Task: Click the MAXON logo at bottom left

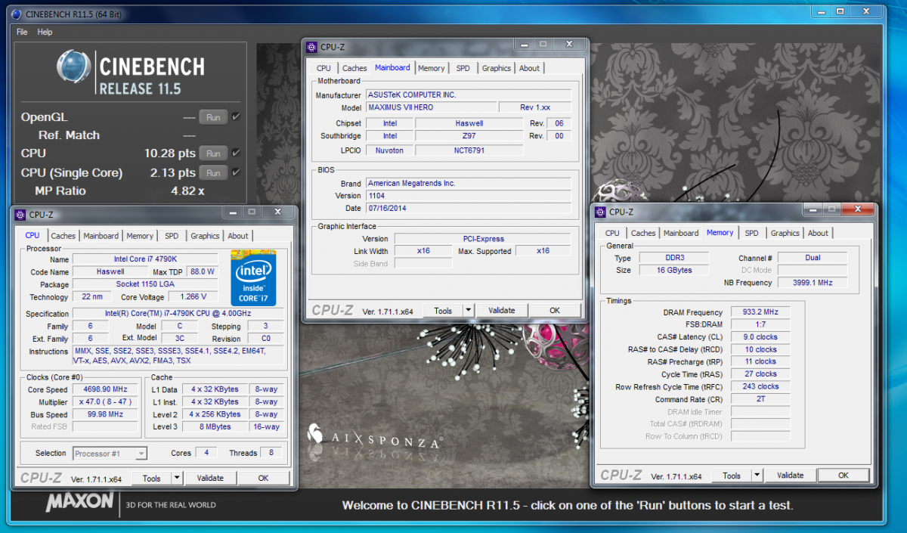Action: coord(79,502)
